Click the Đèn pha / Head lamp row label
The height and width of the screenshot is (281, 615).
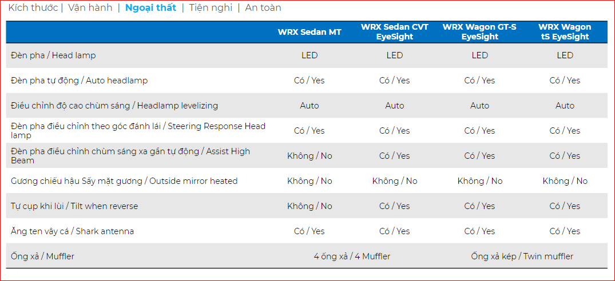tap(53, 55)
